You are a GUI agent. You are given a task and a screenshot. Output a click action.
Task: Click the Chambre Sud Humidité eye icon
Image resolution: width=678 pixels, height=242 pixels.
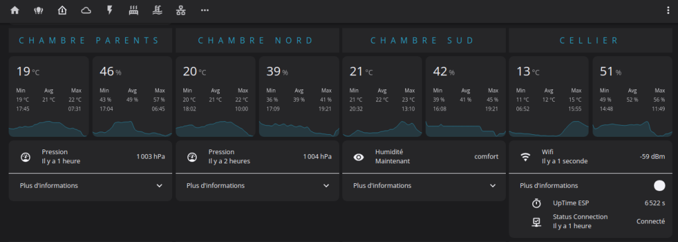click(358, 157)
